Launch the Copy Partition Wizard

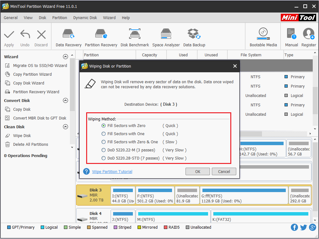click(x=28, y=74)
